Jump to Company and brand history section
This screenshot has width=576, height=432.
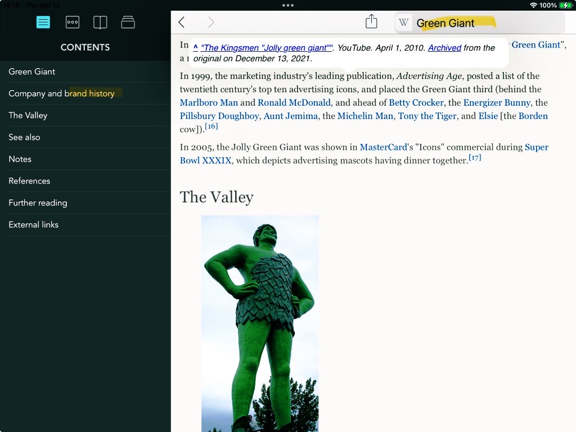(x=61, y=93)
